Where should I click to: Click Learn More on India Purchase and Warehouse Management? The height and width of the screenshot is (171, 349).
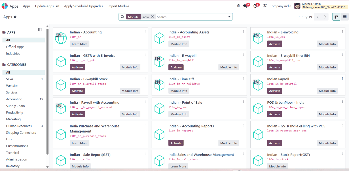[79, 143]
